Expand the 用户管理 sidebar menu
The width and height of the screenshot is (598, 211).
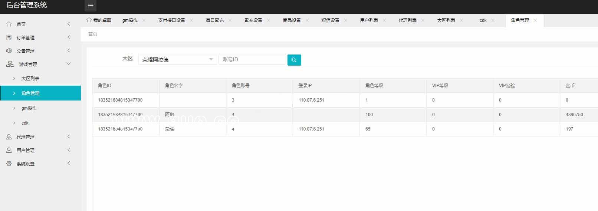pos(69,150)
